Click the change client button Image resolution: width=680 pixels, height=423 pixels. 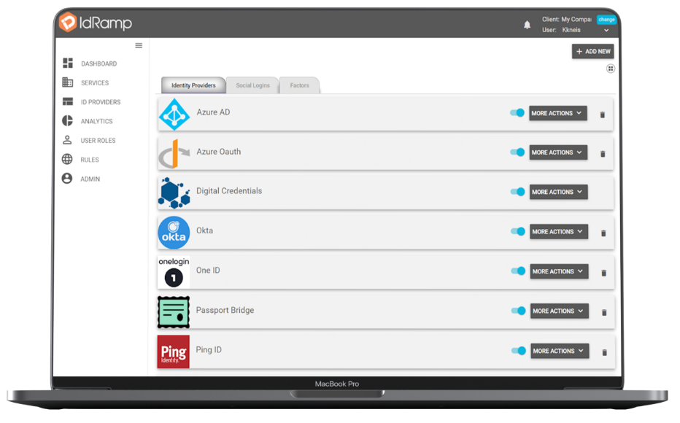(606, 20)
